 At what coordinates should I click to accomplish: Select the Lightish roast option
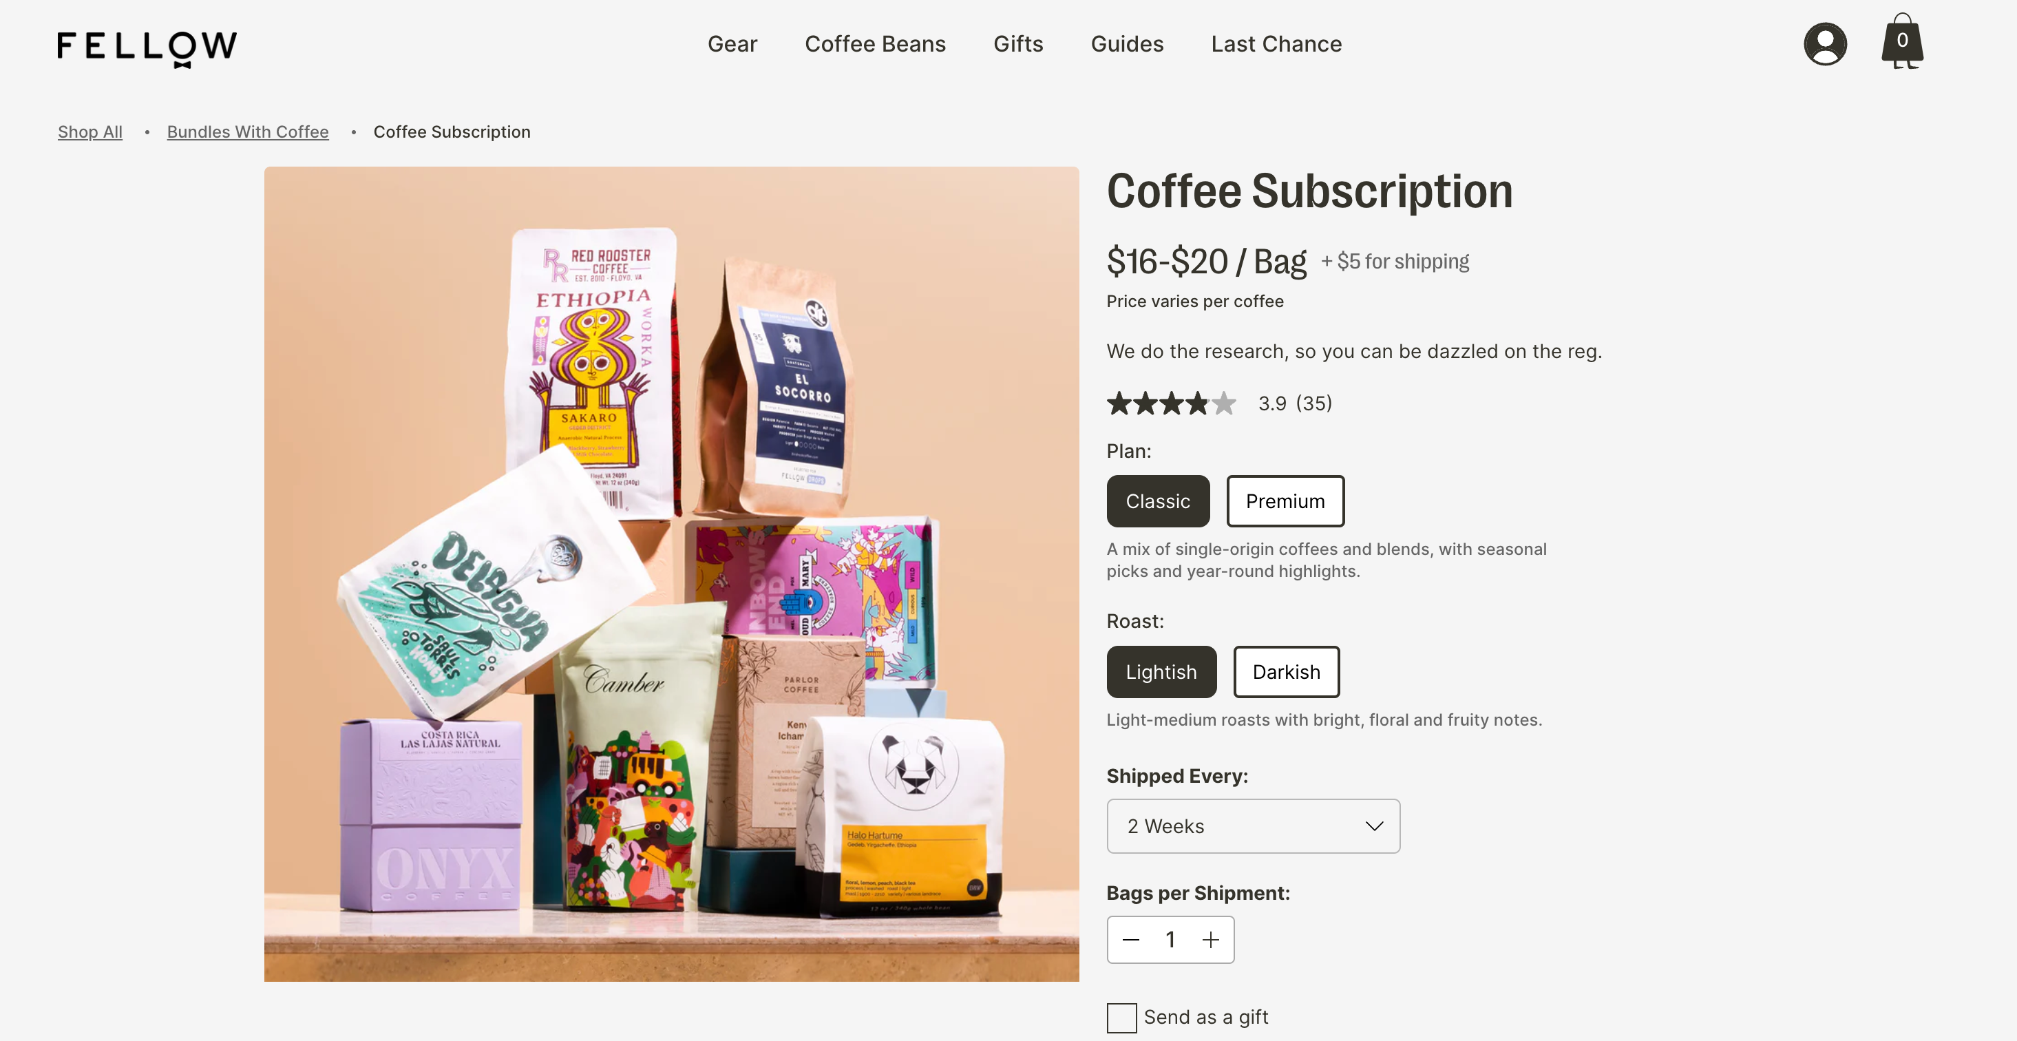click(x=1161, y=671)
